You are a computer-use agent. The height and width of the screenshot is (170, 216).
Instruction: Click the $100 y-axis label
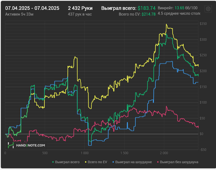203,102
